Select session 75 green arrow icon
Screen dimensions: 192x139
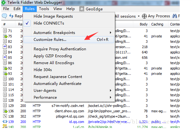tap(5, 36)
